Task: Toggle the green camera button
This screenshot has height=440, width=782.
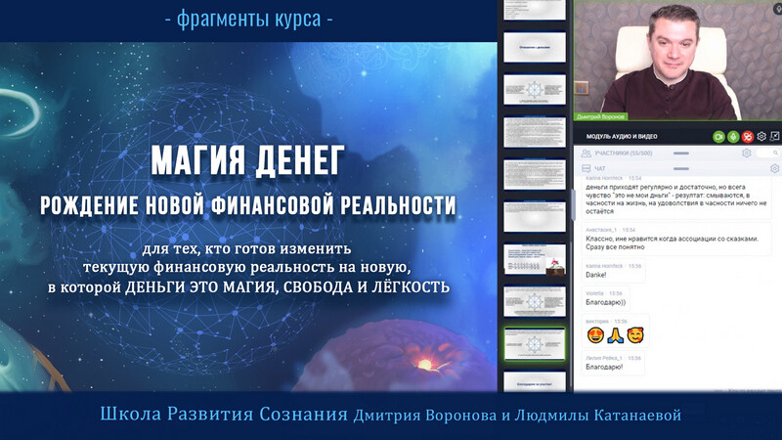Action: click(718, 137)
